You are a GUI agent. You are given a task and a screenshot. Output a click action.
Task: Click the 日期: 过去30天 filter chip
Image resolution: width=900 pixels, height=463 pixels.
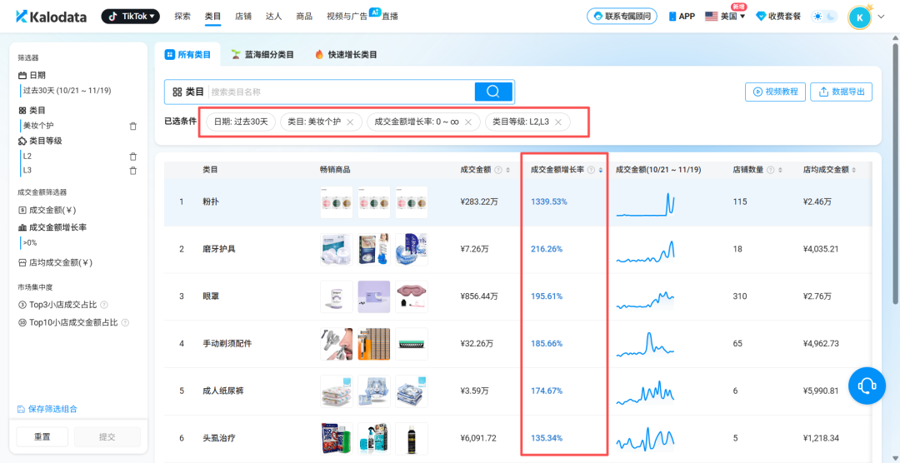point(241,122)
